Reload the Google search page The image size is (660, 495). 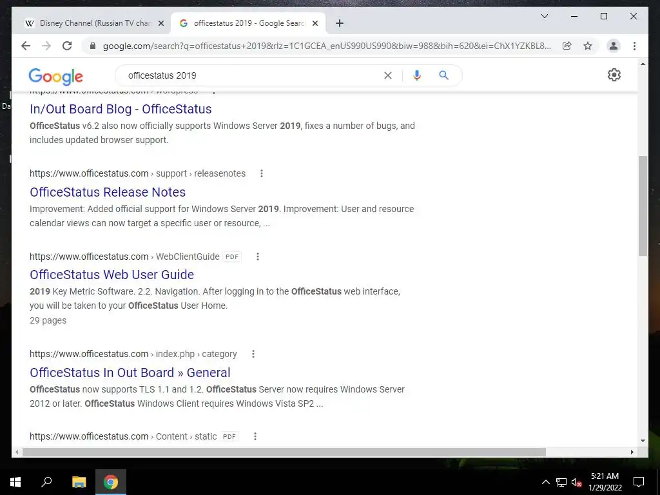[67, 46]
